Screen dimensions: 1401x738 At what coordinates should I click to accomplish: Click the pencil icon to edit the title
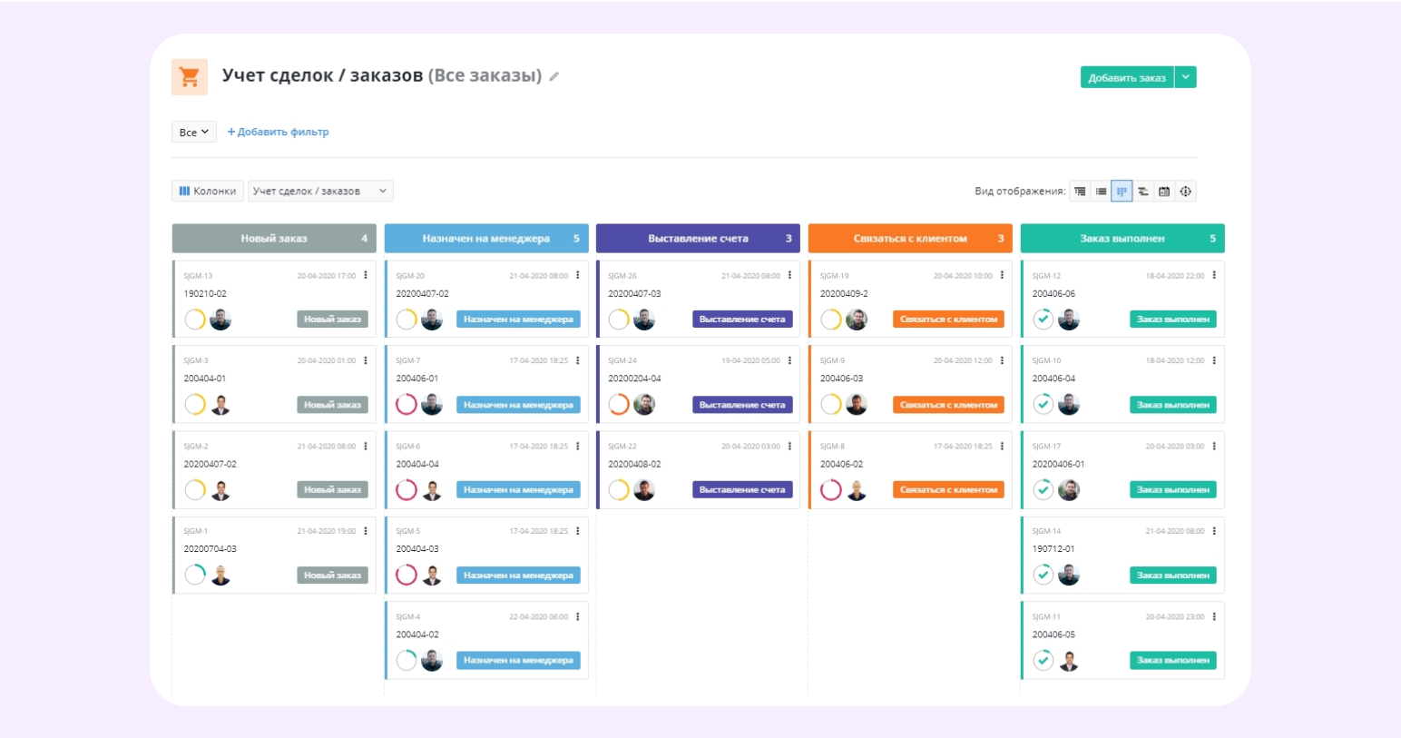554,77
